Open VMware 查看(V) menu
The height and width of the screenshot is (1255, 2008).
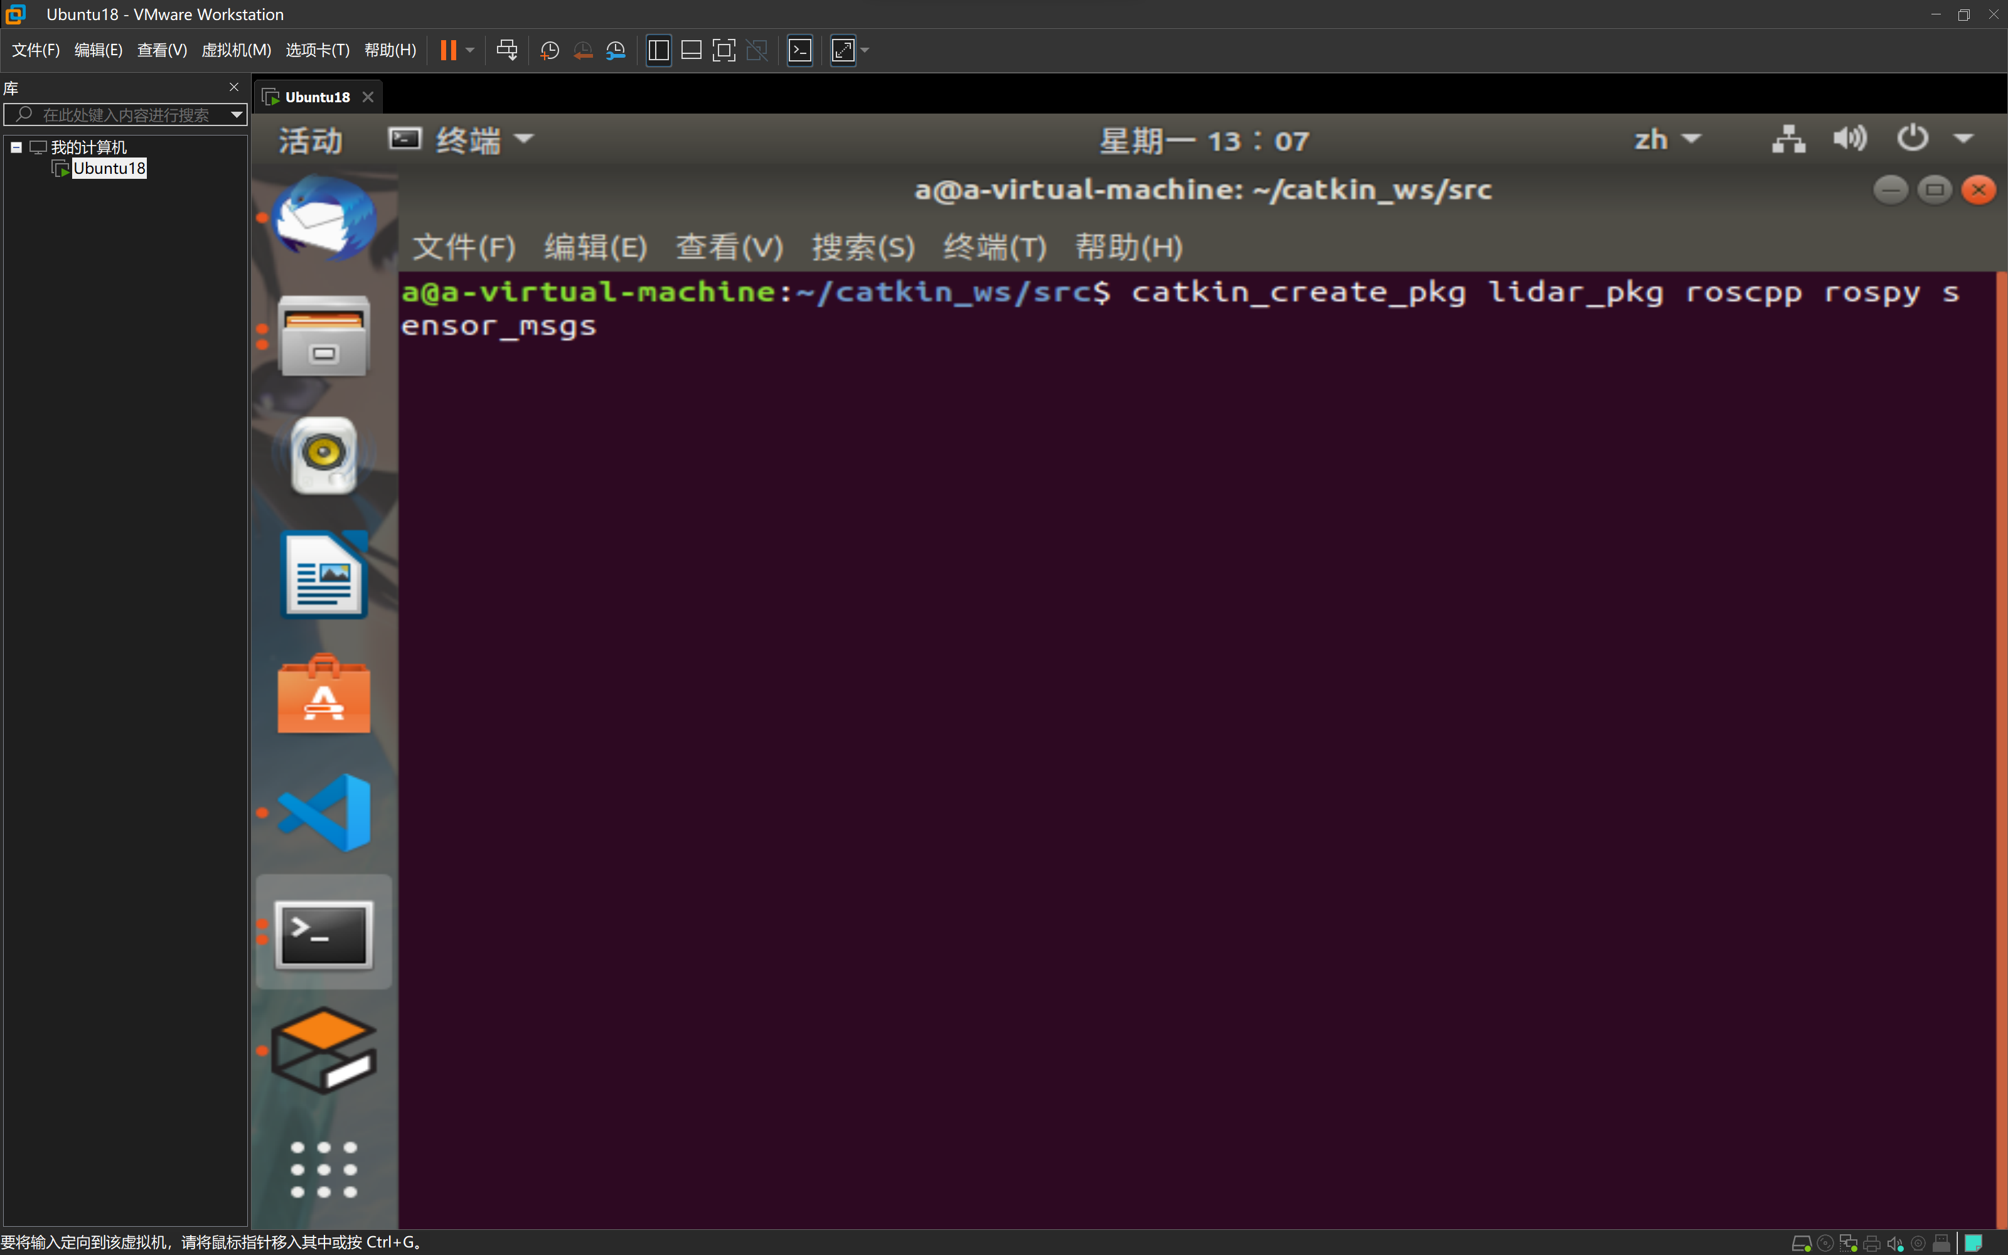(x=162, y=50)
